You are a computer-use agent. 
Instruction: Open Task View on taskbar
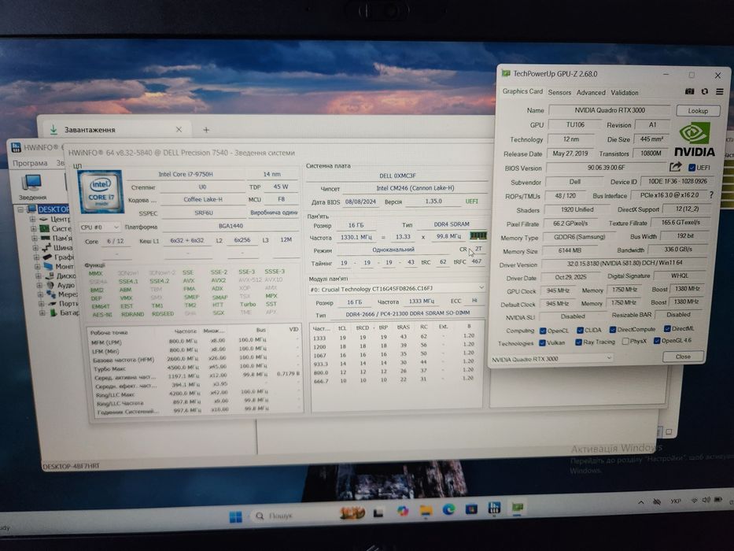pos(378,513)
